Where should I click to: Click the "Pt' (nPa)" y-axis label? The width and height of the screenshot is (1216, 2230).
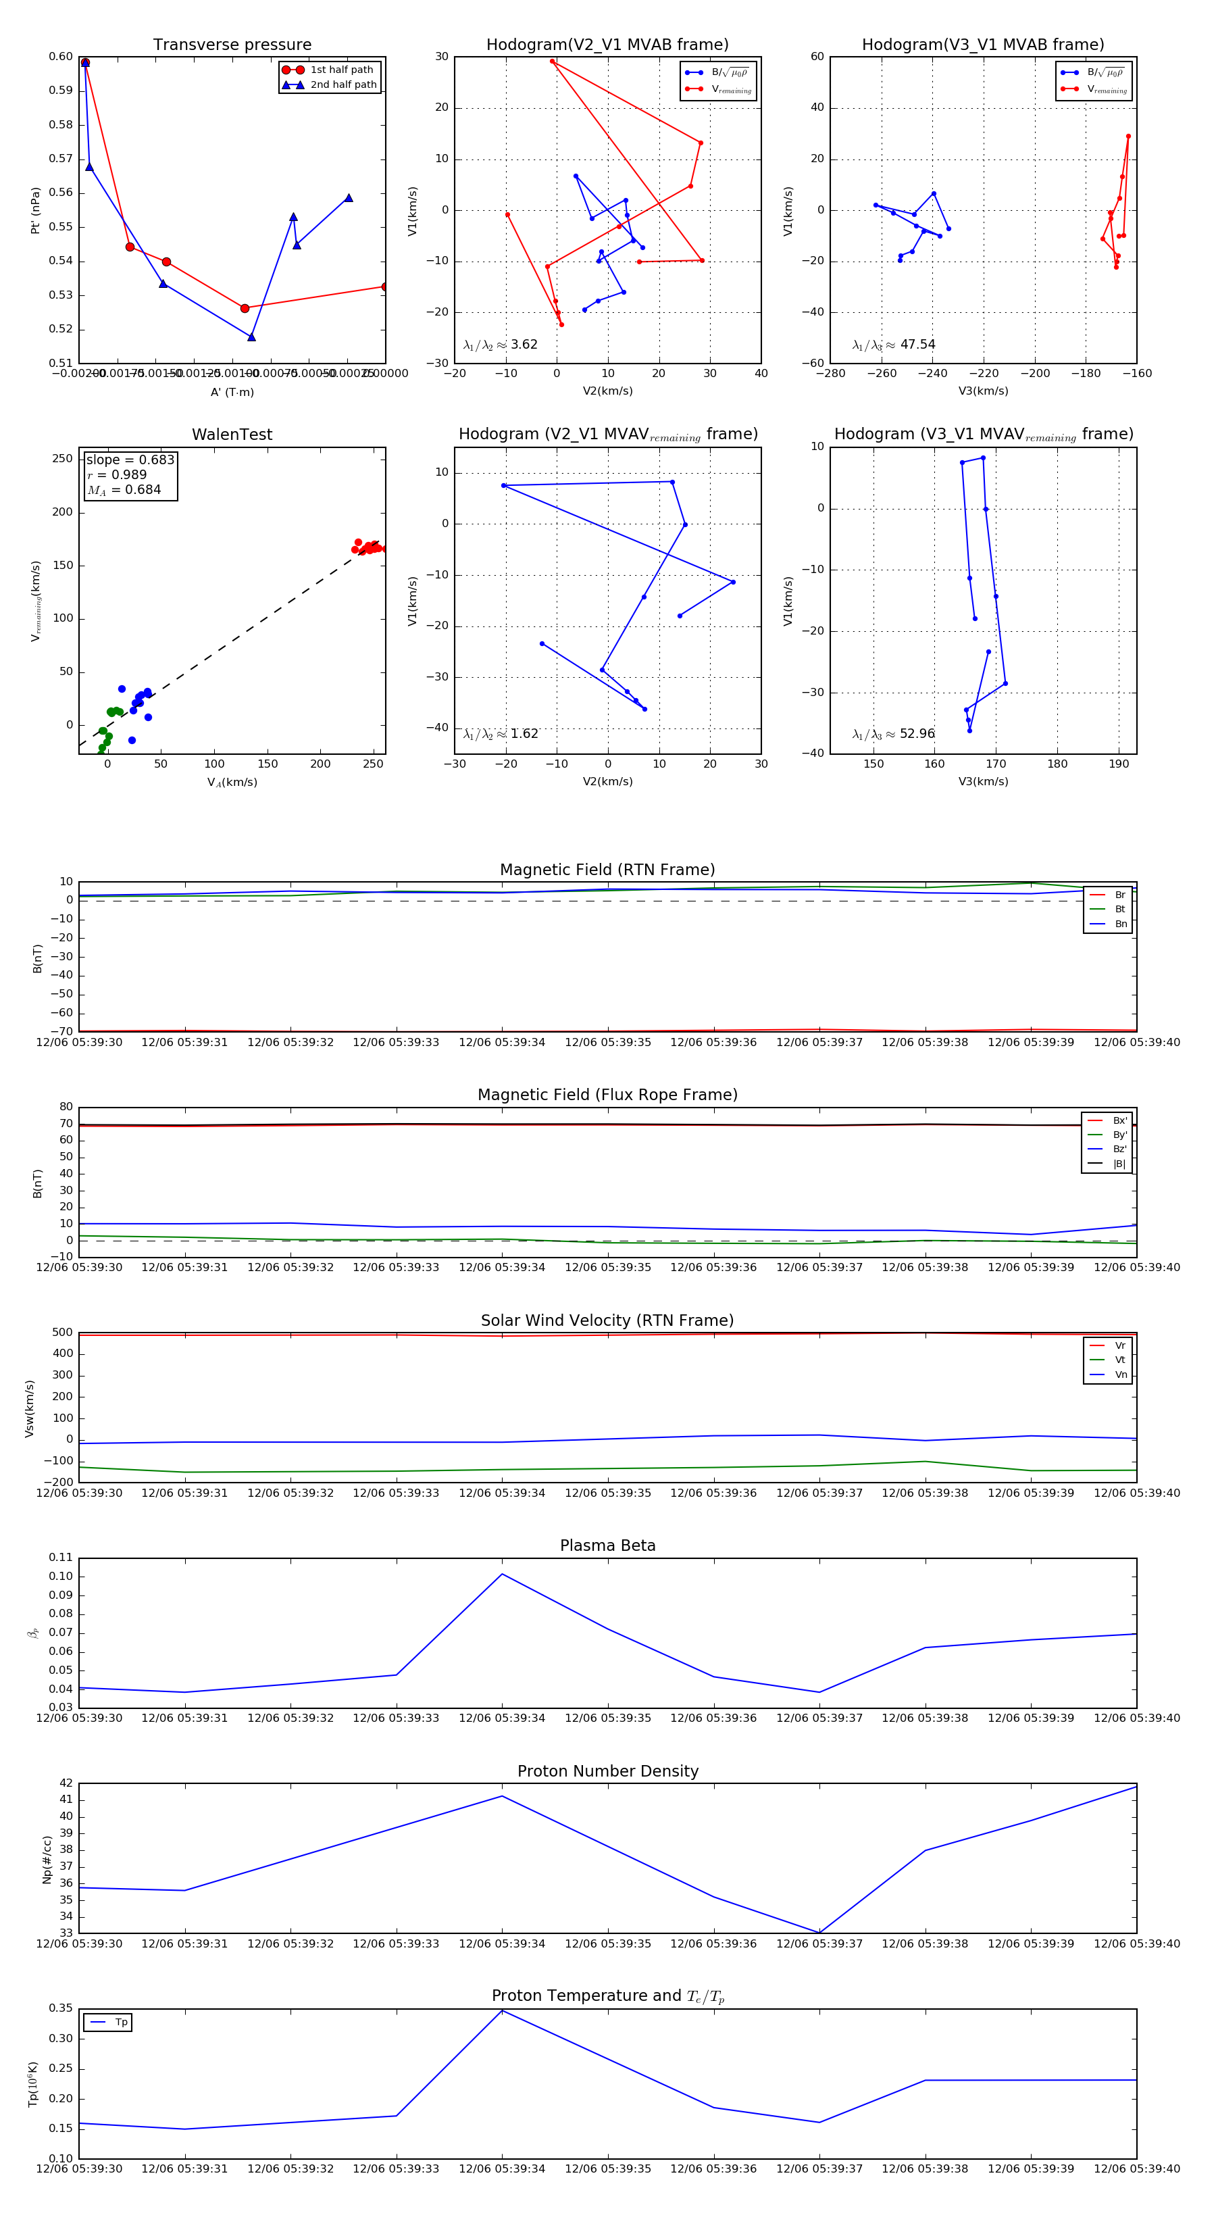tap(36, 210)
